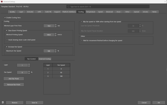Click the Fan Speed column header
Image resolution: width=167 pixels, height=105 pixels.
click(61, 65)
